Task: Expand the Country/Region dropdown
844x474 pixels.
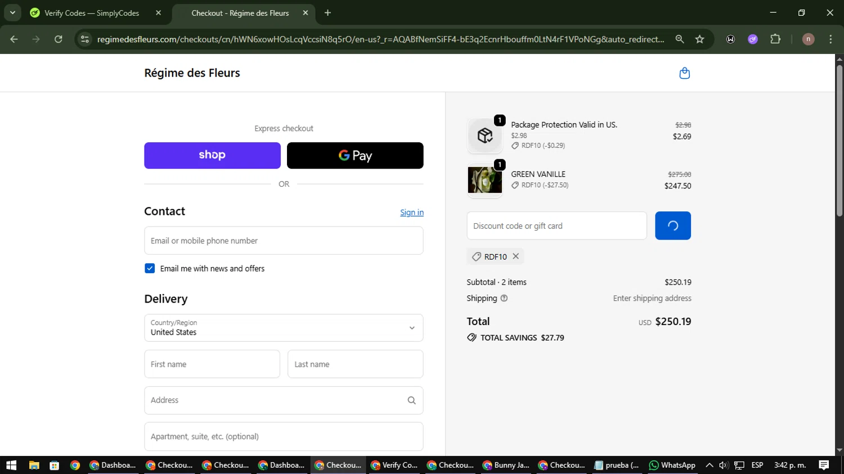Action: click(x=284, y=328)
